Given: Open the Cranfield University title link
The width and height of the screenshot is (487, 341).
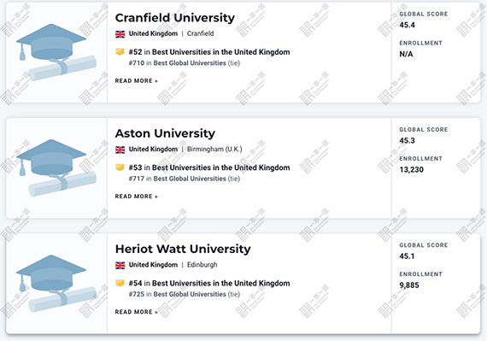Looking at the screenshot, I should [175, 18].
